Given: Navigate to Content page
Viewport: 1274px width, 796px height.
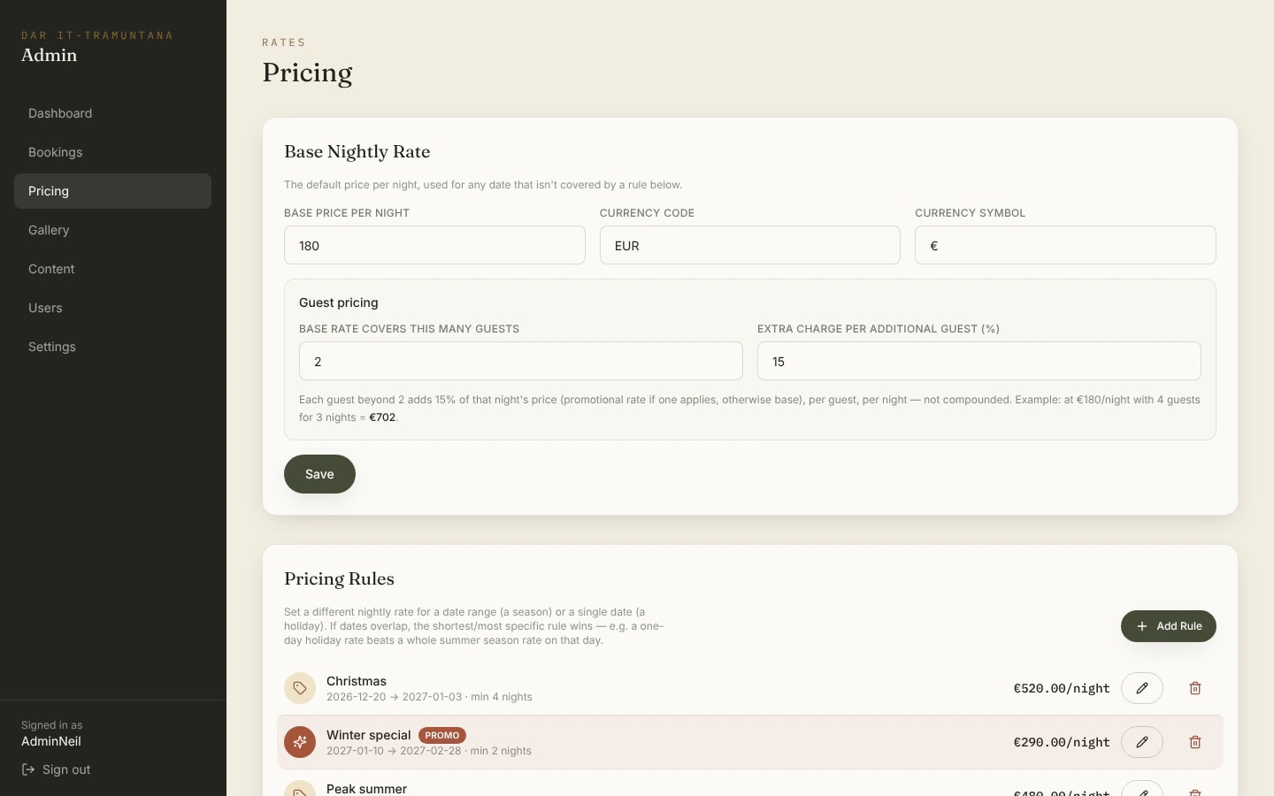Looking at the screenshot, I should 112,269.
